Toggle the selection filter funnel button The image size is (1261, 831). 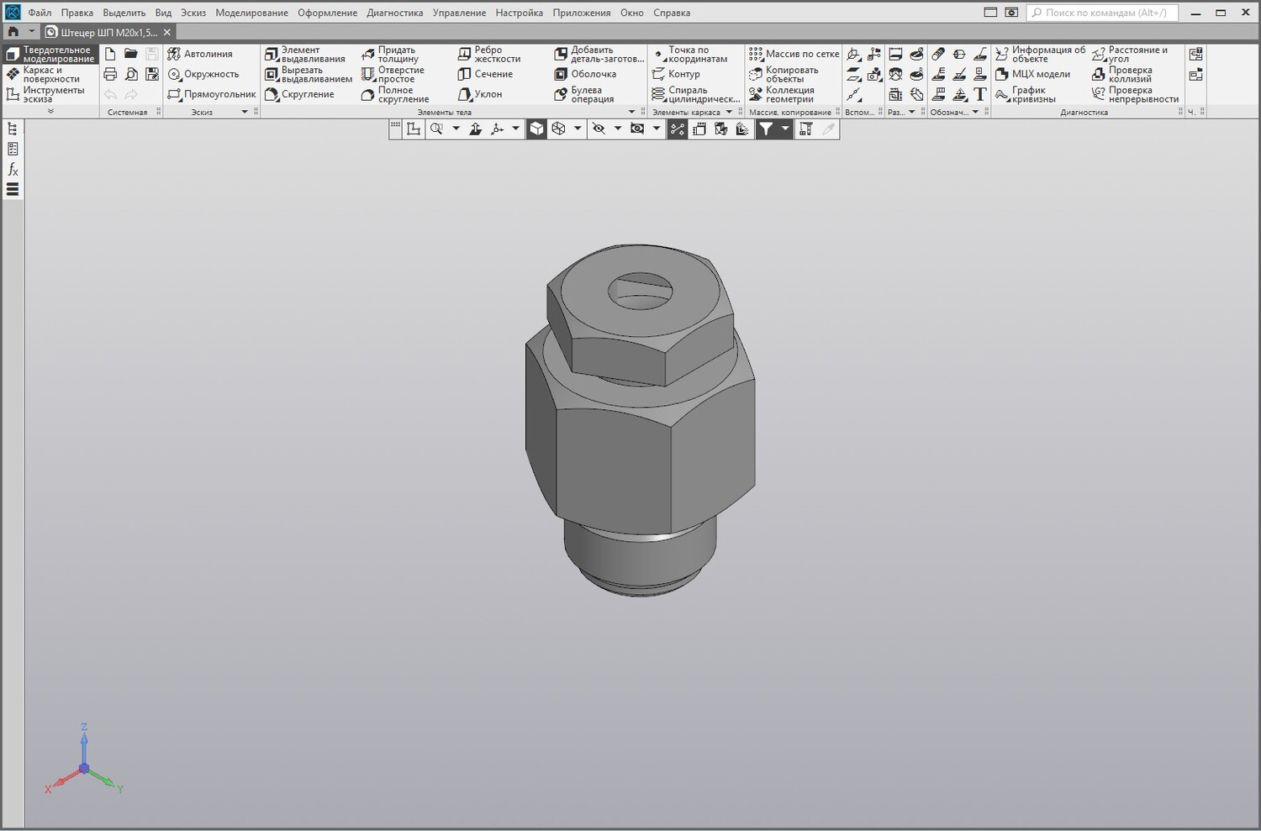[766, 129]
